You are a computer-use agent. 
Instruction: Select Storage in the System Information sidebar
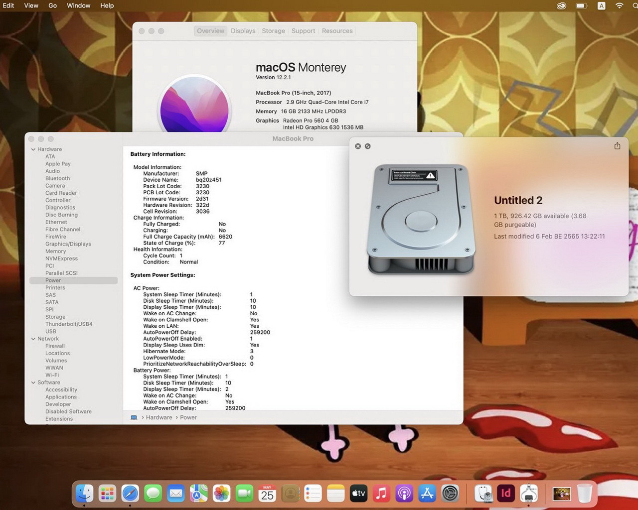click(x=55, y=317)
